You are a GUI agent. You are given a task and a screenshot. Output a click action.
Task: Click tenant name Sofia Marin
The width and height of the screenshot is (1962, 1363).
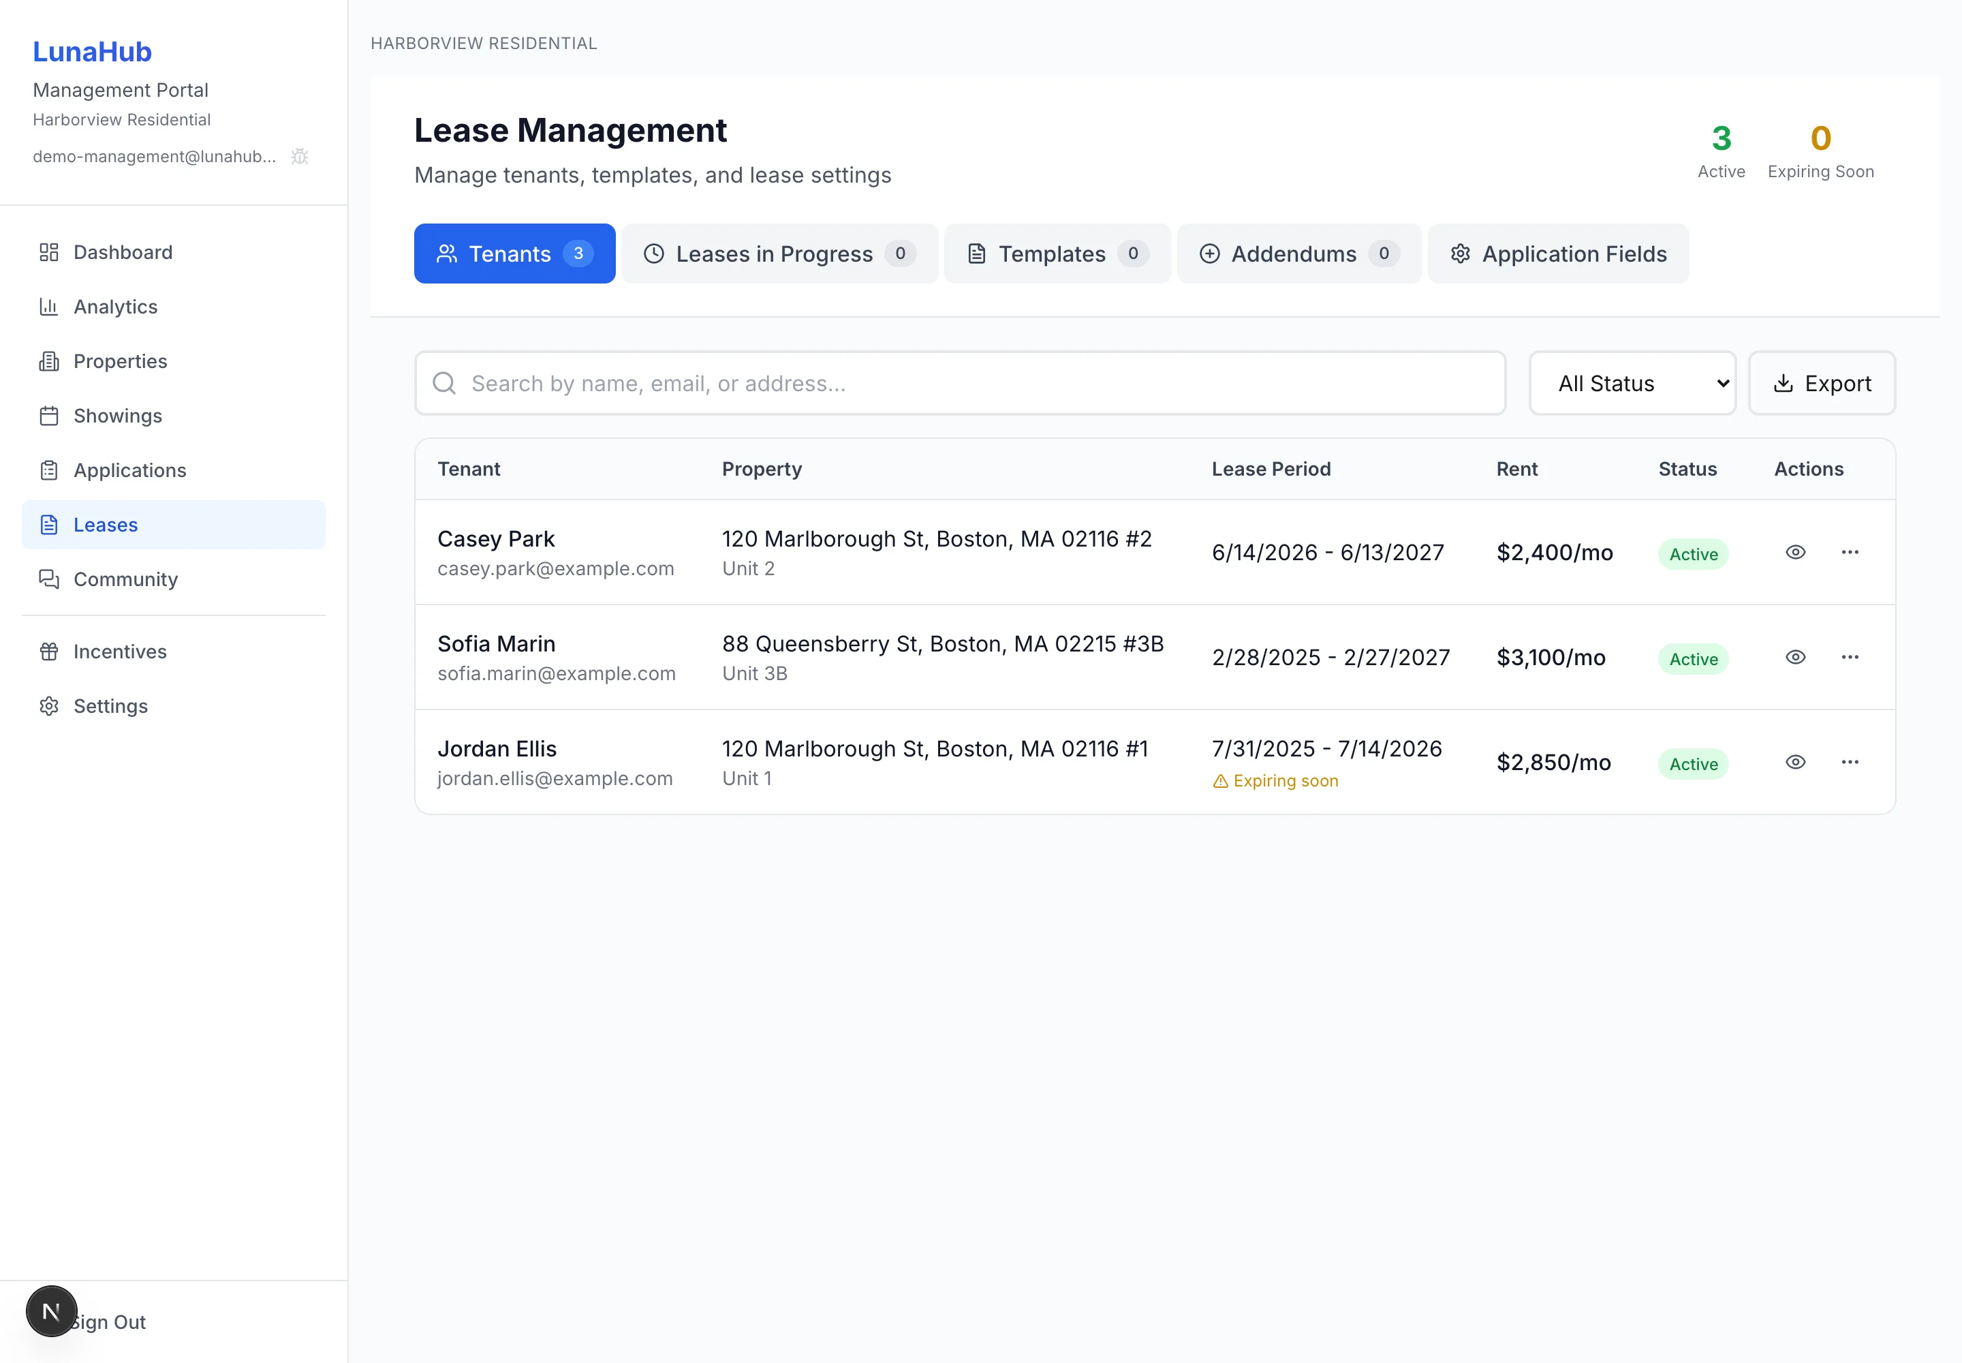point(496,644)
